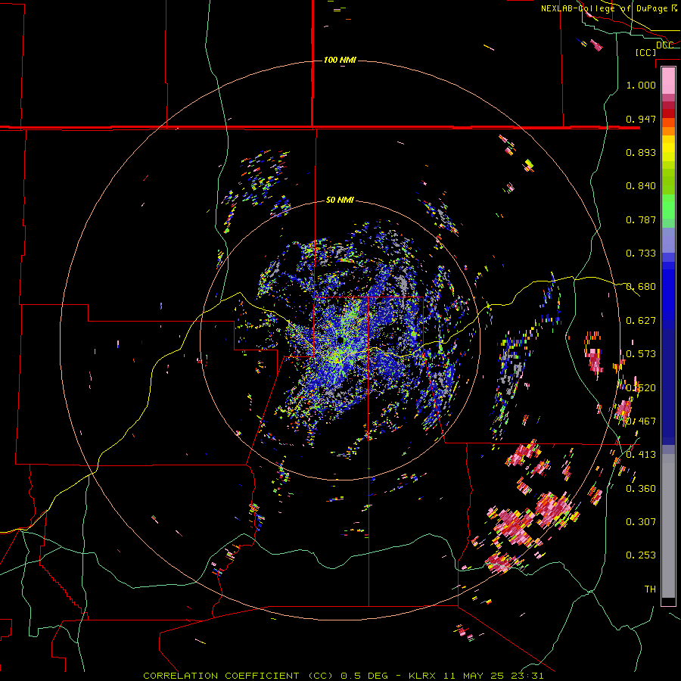
Task: Click the 0.947 legend value
Action: [x=641, y=119]
